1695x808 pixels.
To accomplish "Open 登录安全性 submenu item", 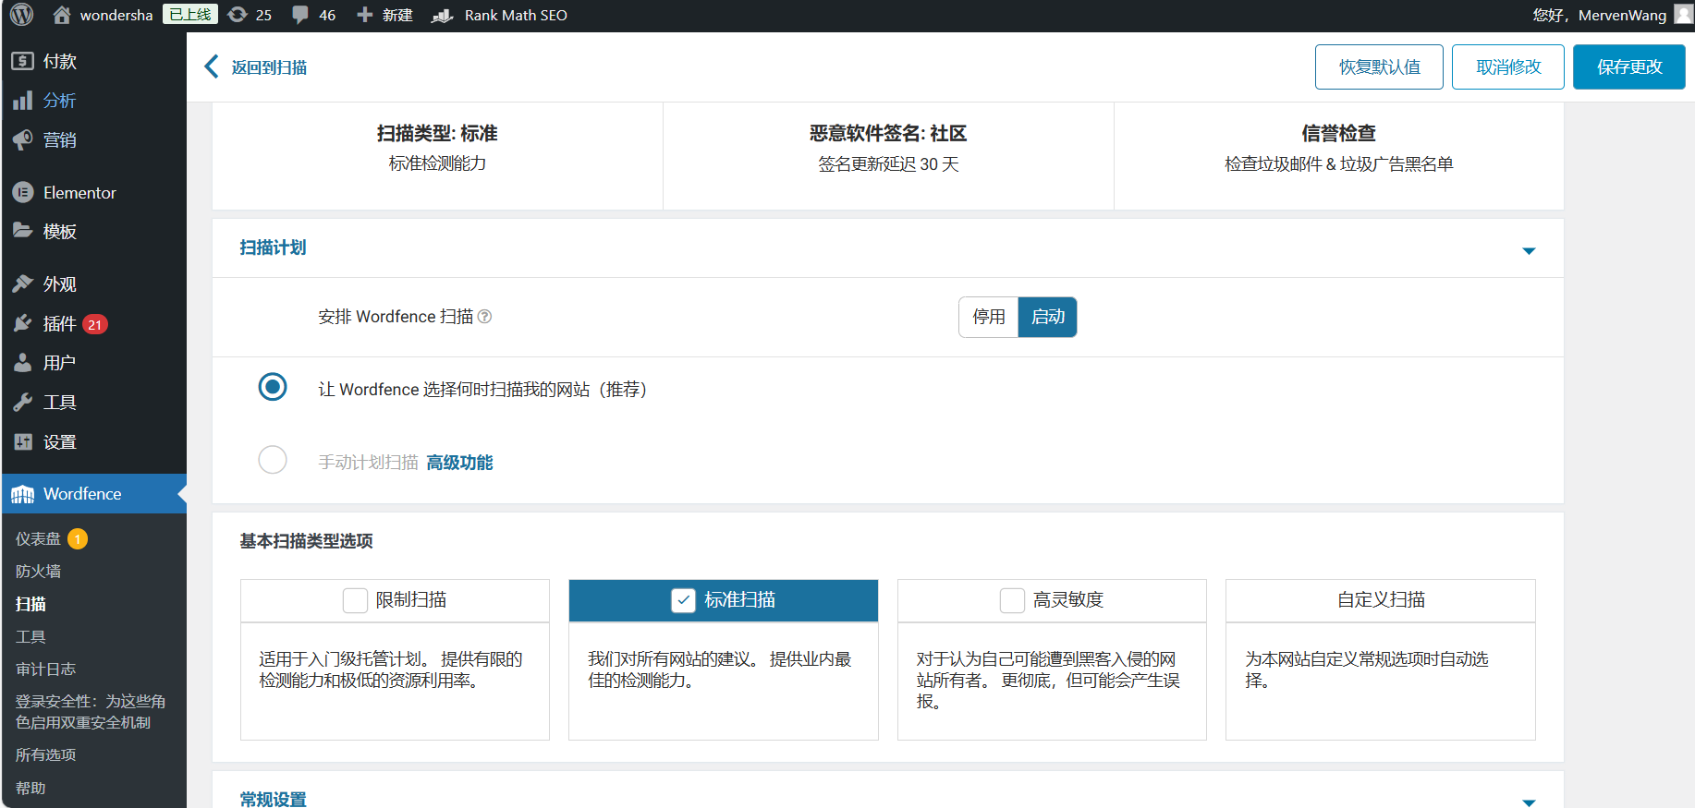I will coord(91,712).
